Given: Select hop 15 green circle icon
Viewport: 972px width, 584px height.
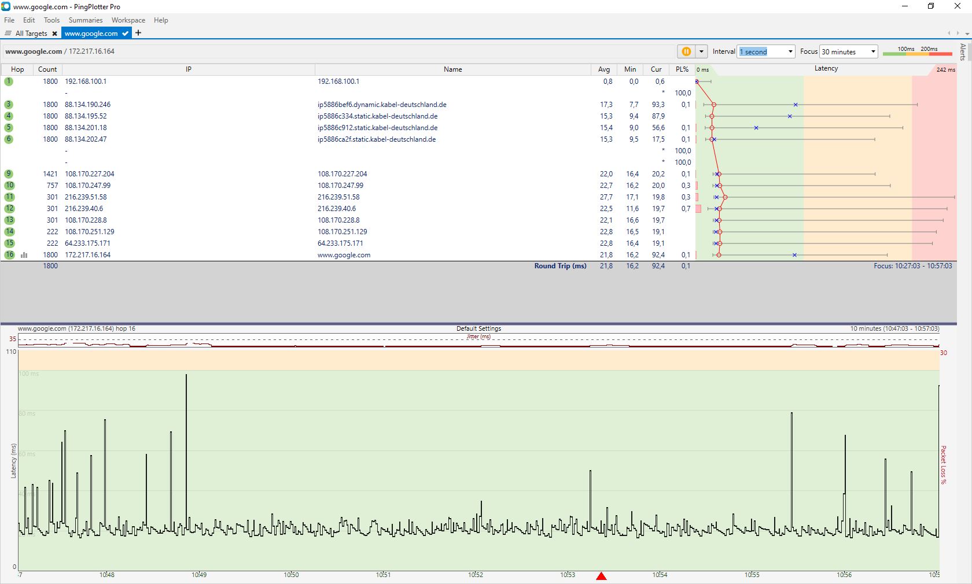Looking at the screenshot, I should point(9,243).
